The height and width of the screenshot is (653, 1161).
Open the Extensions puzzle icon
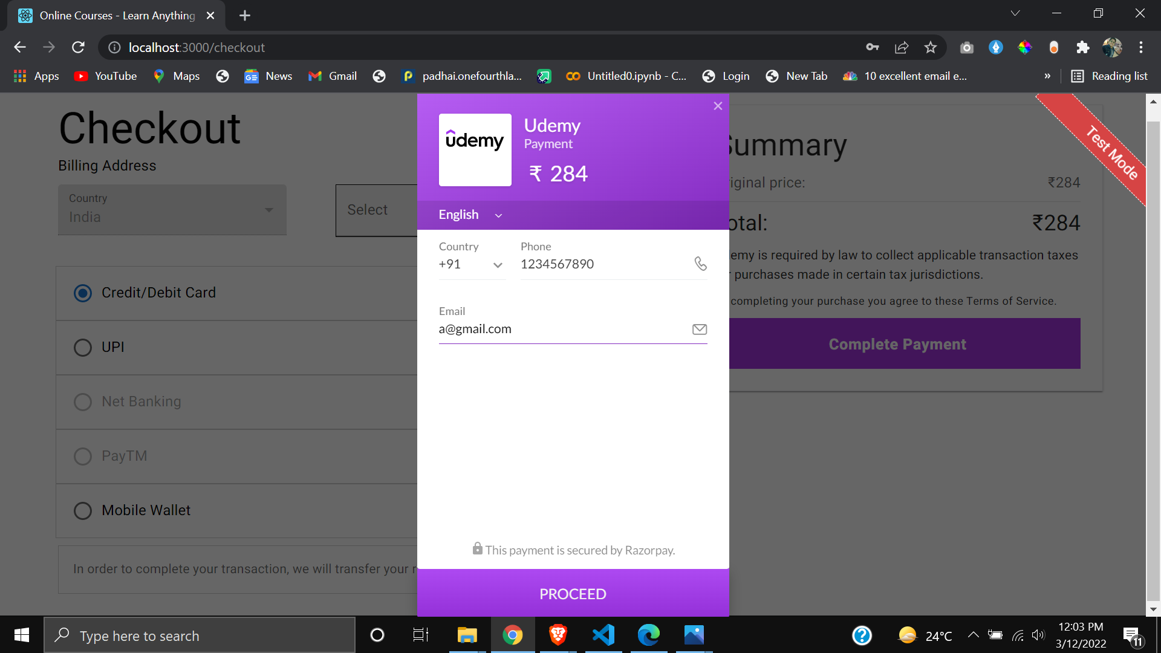point(1082,47)
